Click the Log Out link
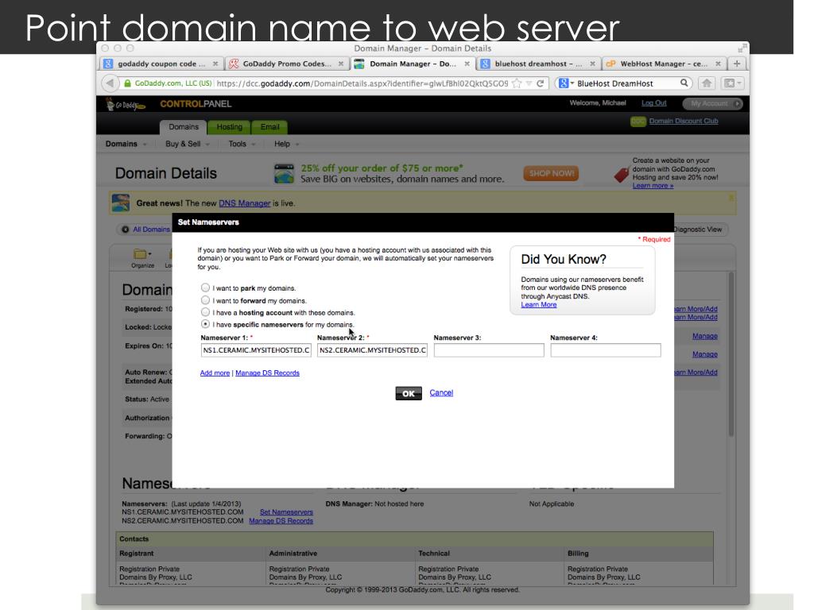 pos(653,102)
